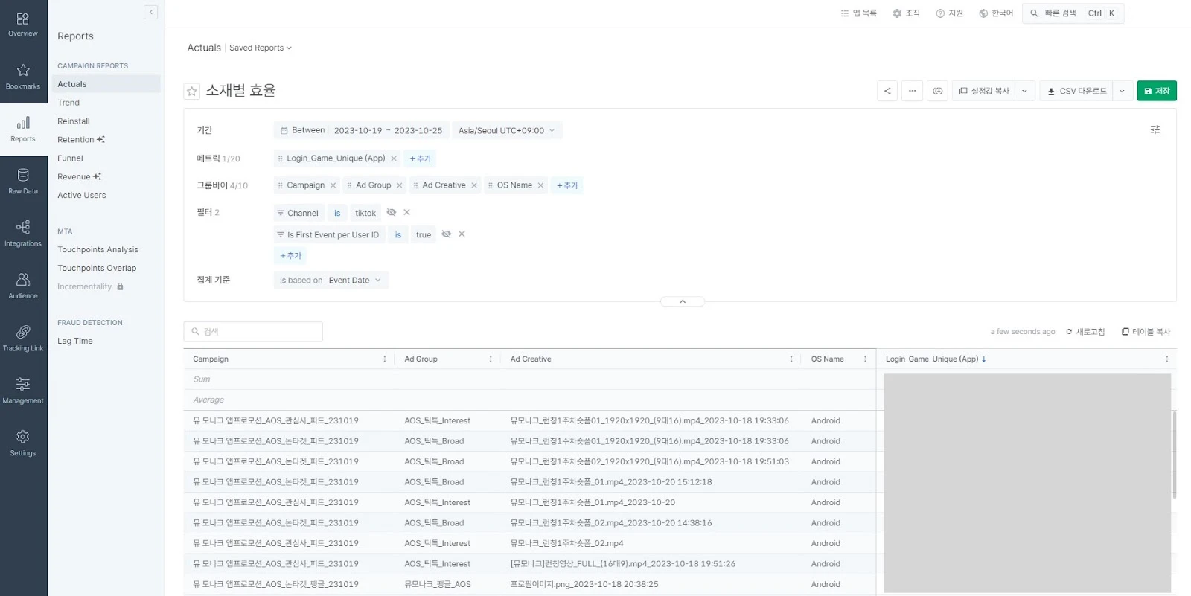The width and height of the screenshot is (1191, 596).
Task: Toggle visibility of the Channel tiktok filter
Action: coord(392,213)
